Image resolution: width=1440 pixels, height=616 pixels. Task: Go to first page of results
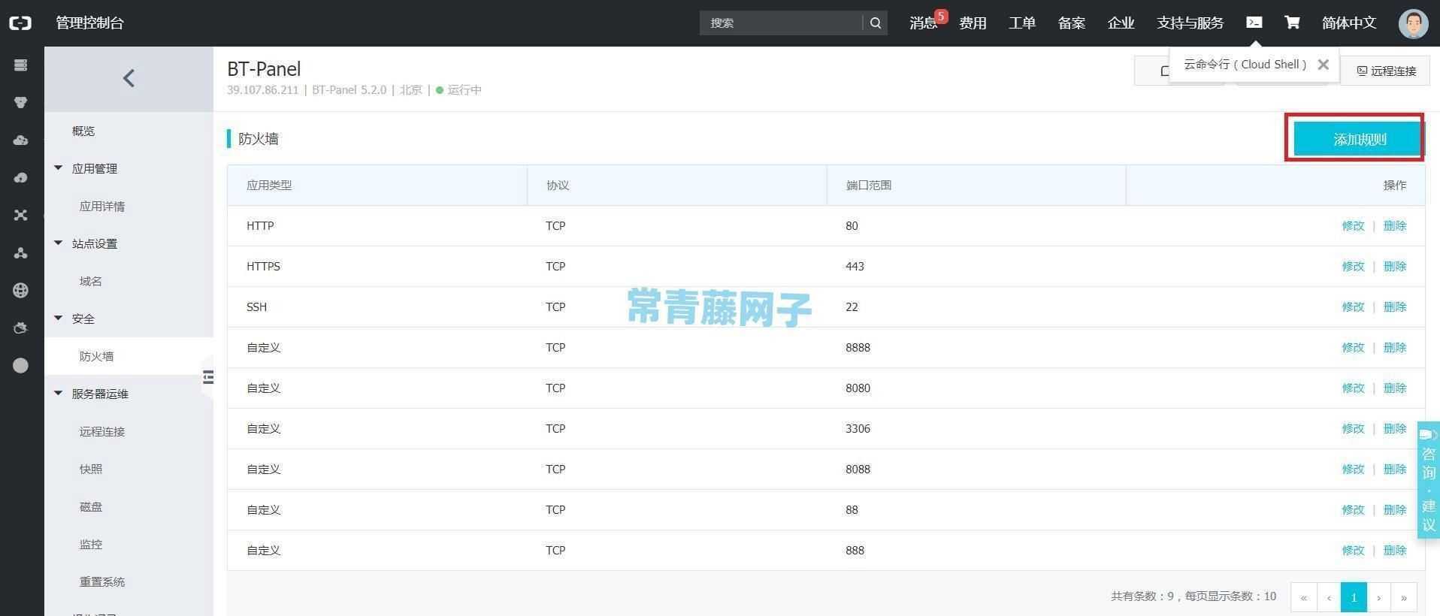tap(1303, 597)
